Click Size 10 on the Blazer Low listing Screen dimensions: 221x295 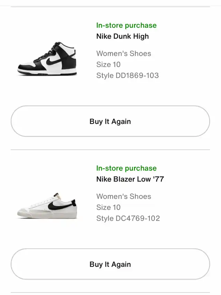pos(108,207)
